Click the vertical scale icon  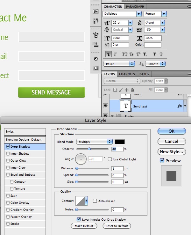[x=107, y=38]
